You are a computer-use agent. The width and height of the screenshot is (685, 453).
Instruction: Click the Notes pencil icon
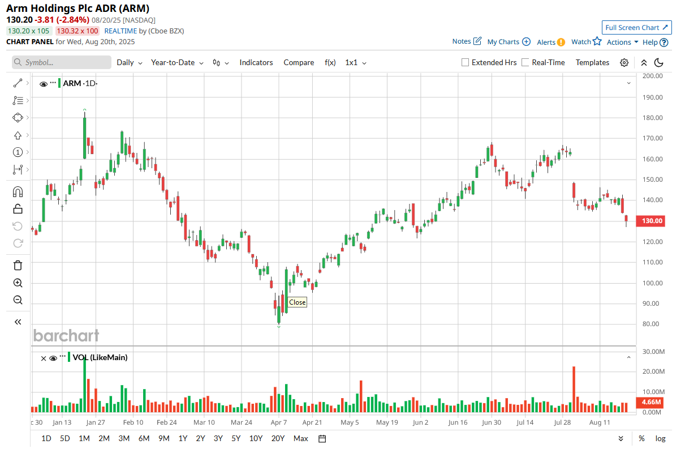(477, 41)
